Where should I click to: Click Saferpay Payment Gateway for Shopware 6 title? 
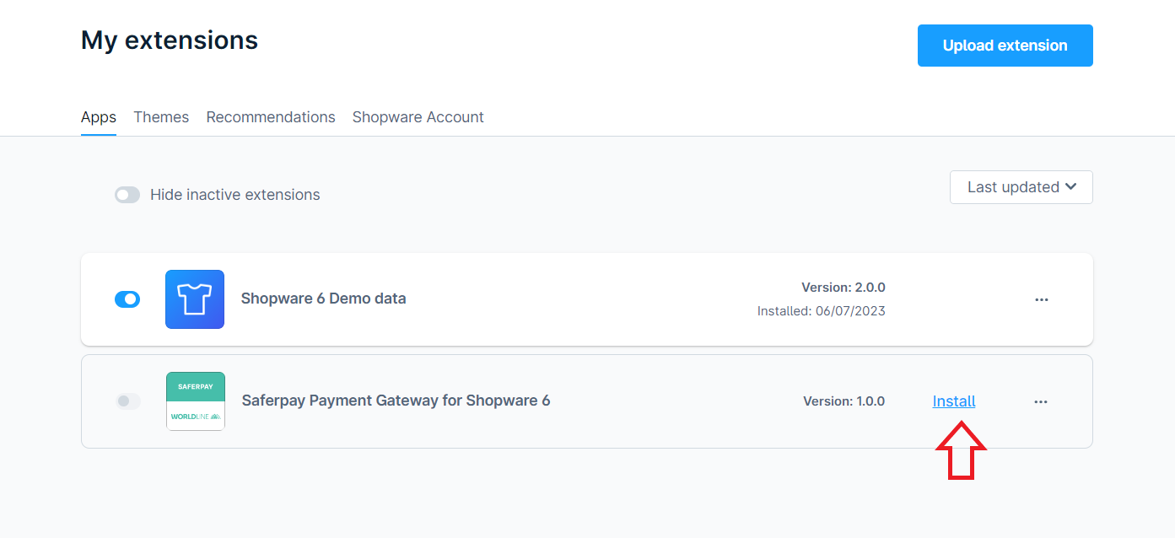(x=396, y=401)
